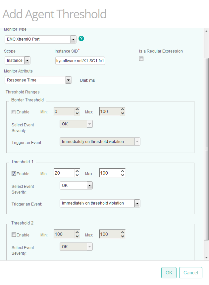
Task: Check Is a Regular Expression
Action: 141,59
